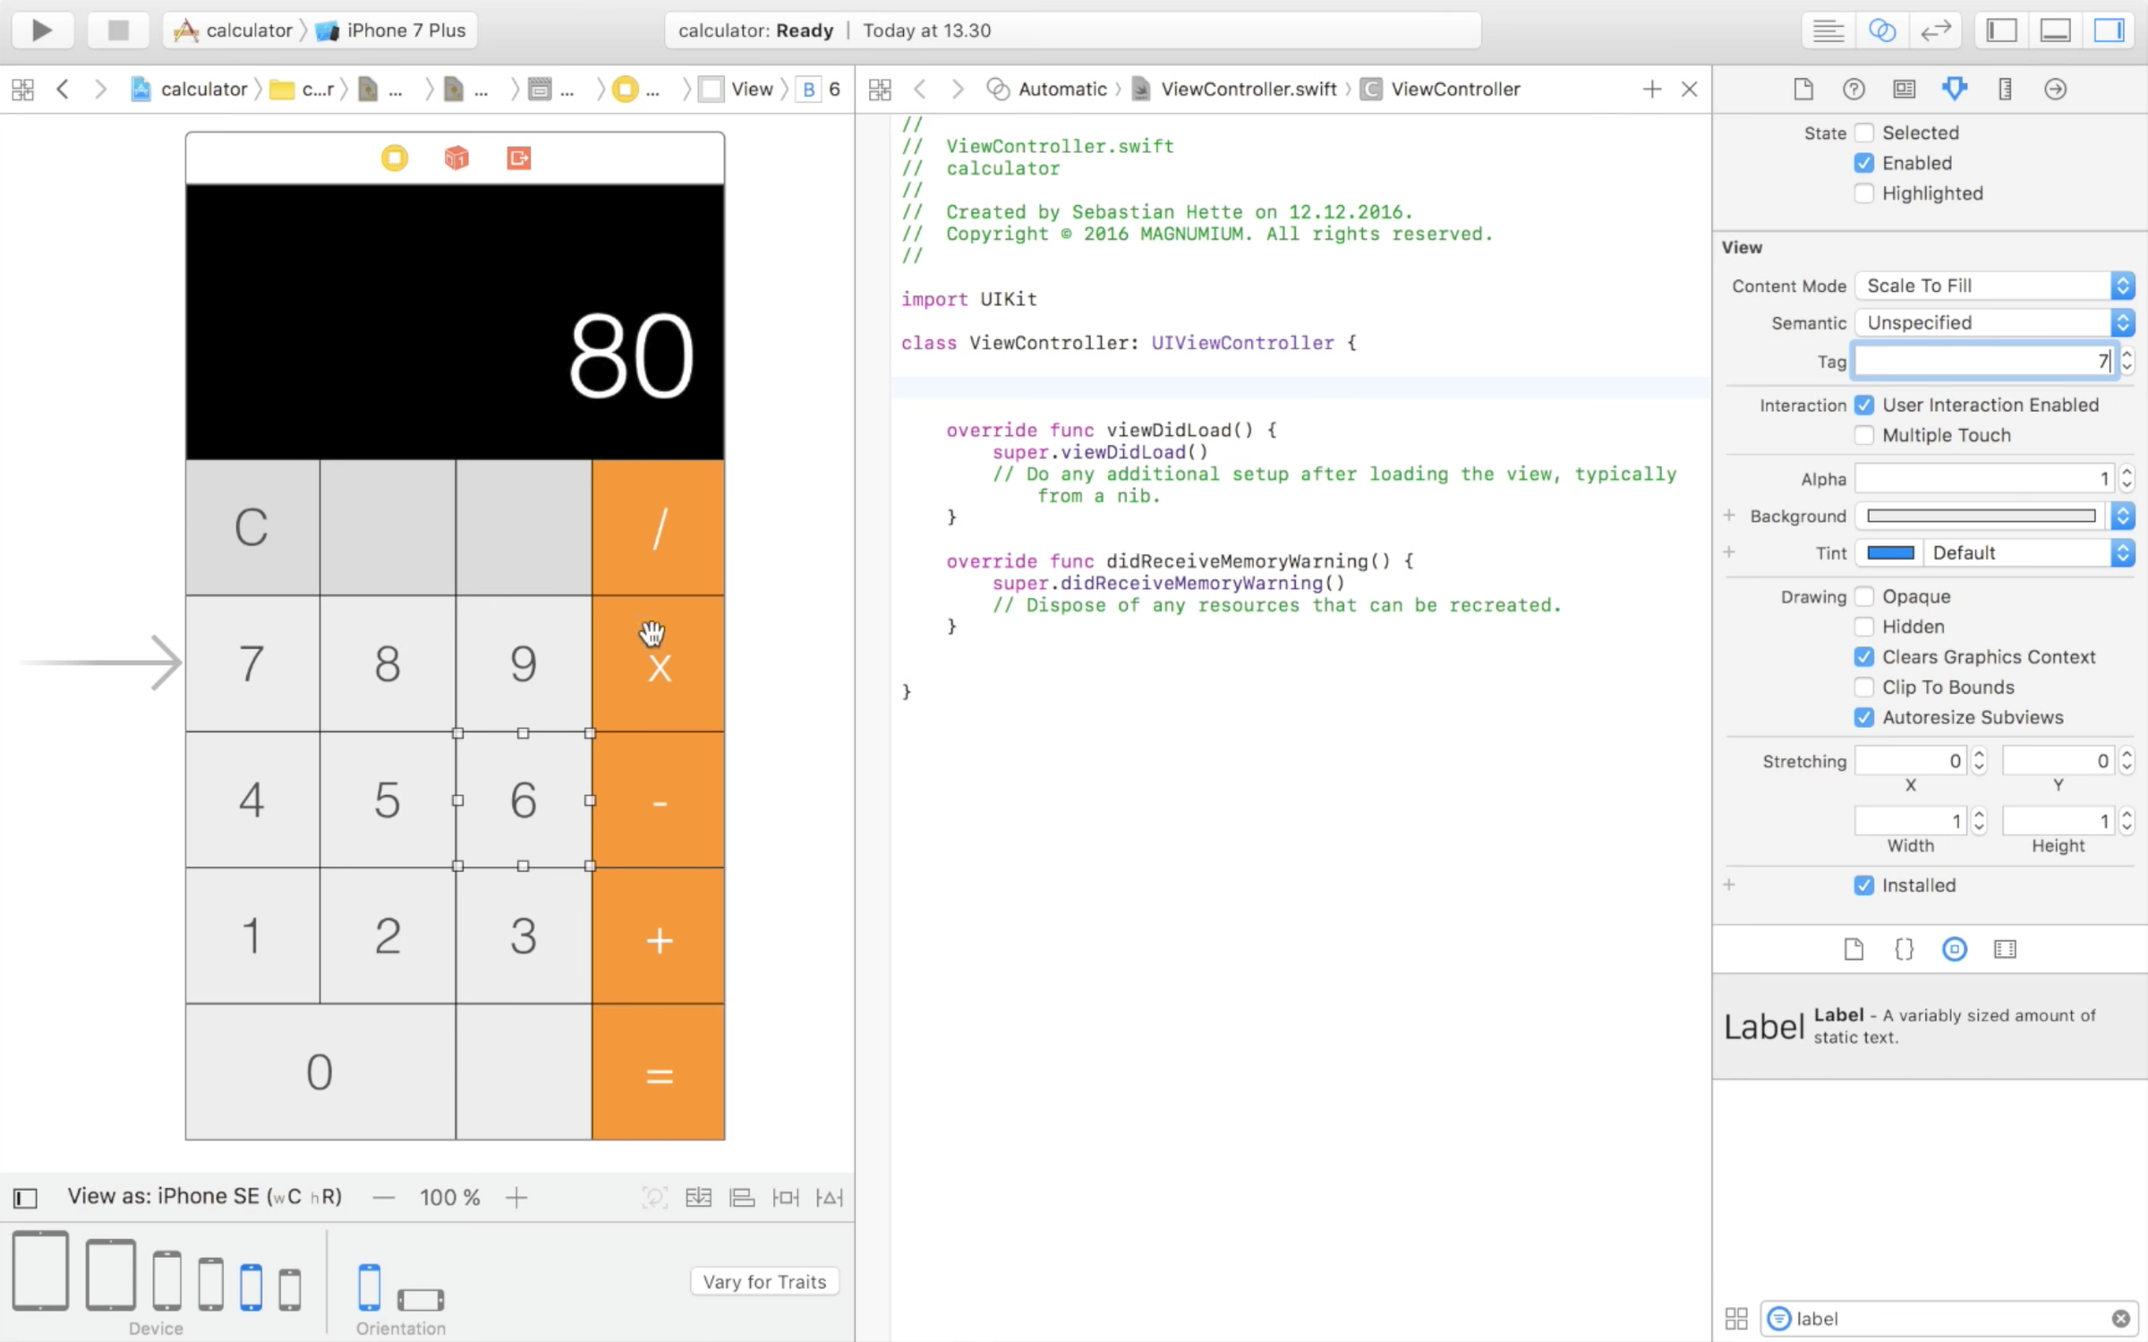Uncheck Autoresize Subviews
Viewport: 2148px width, 1342px height.
point(1864,717)
